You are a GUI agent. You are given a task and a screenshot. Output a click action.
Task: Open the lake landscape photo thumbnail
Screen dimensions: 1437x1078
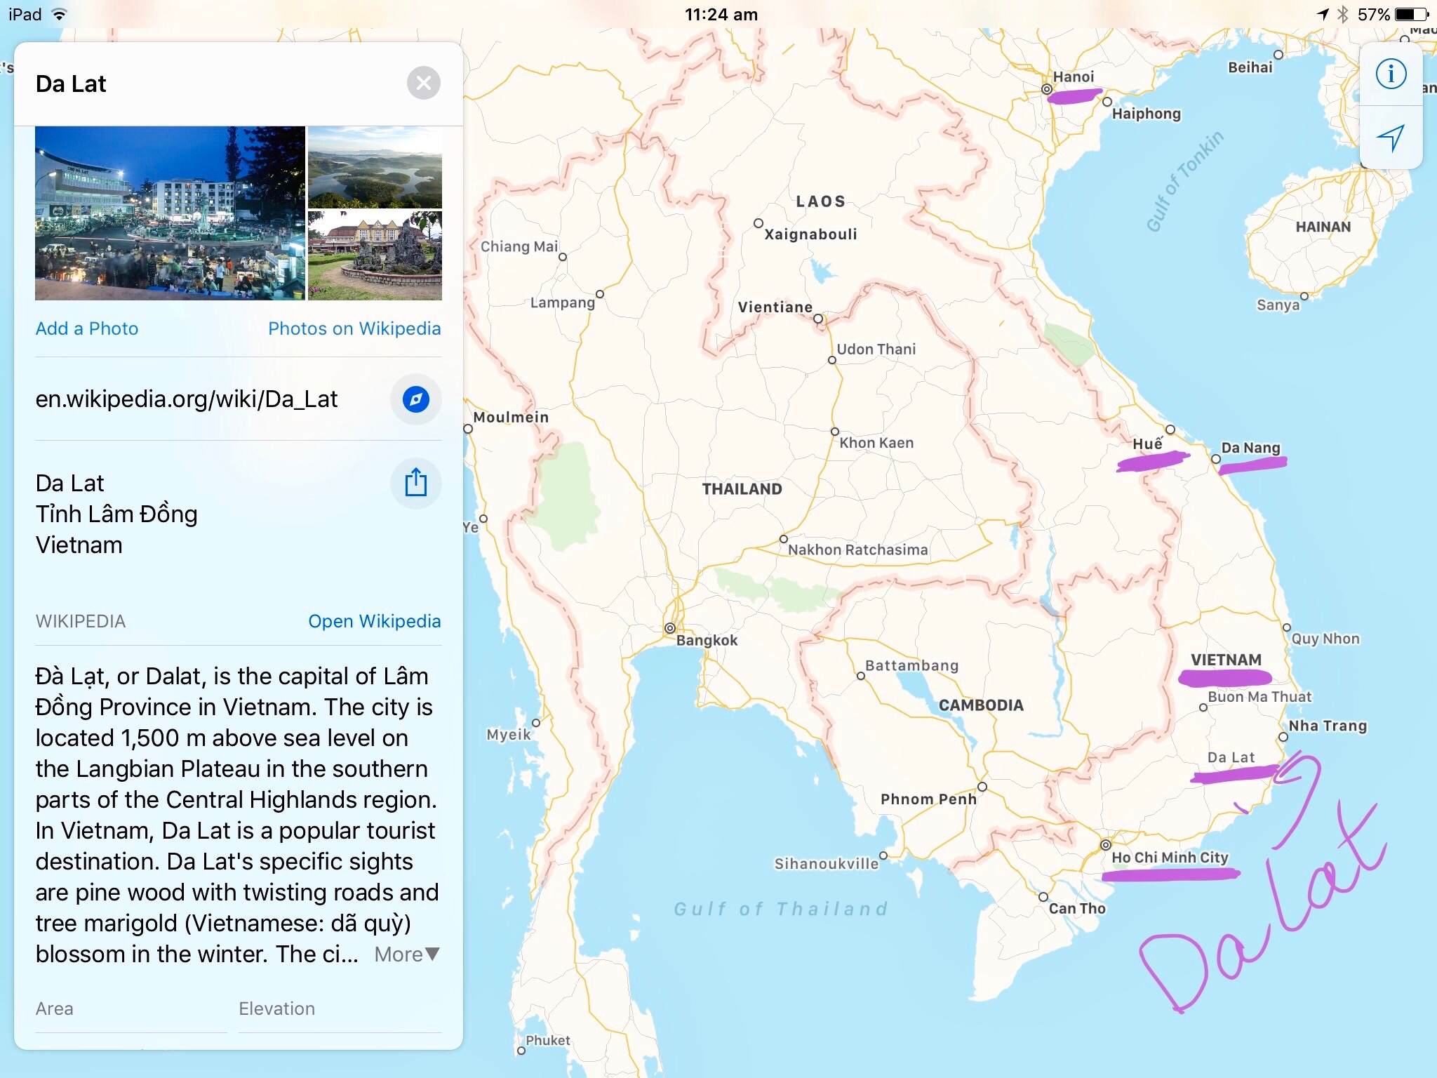pyautogui.click(x=375, y=167)
